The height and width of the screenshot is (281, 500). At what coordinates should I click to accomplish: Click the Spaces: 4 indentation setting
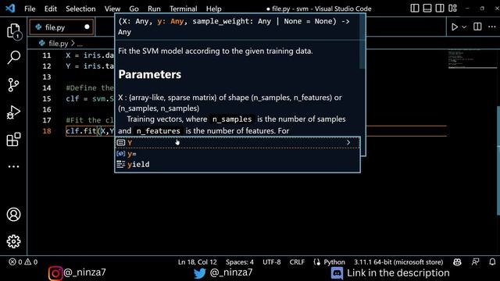(240, 262)
